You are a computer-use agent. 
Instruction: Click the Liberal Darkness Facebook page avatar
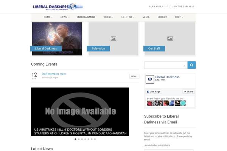coord(150,79)
